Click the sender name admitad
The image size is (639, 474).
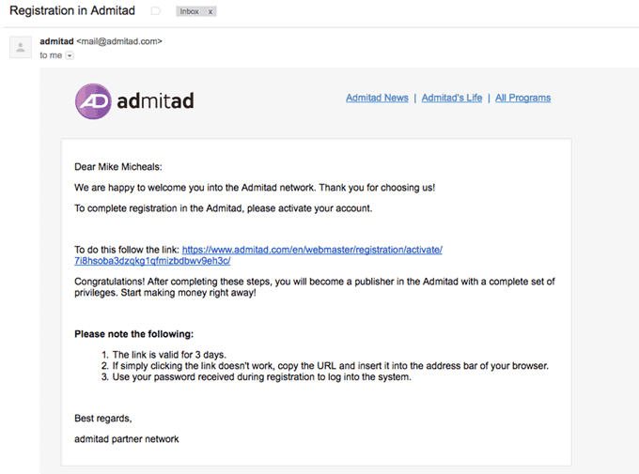coord(56,41)
